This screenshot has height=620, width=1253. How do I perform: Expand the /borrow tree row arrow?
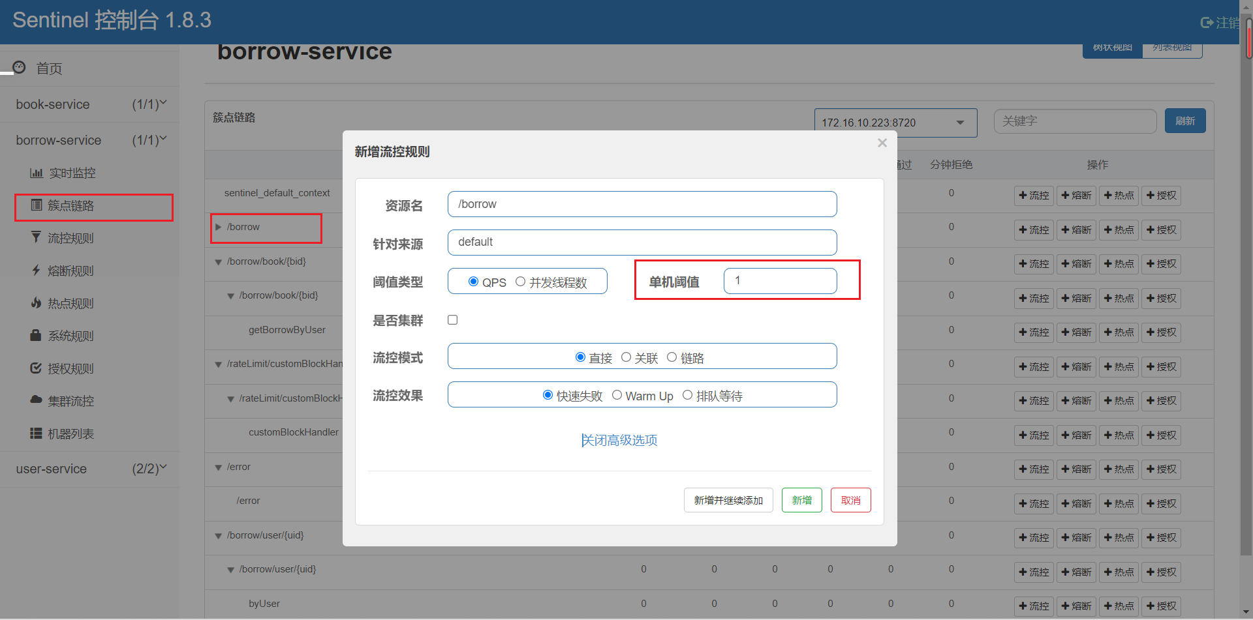click(x=218, y=227)
